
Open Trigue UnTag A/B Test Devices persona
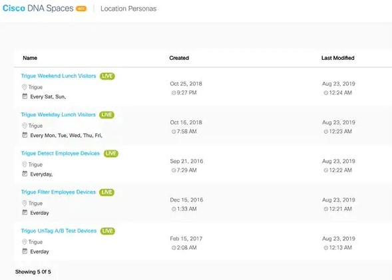point(59,231)
